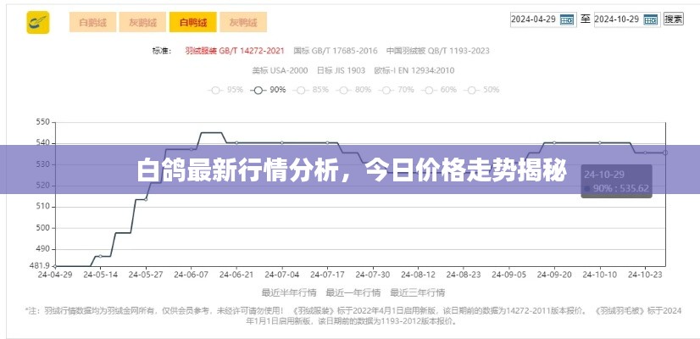
Task: Open calendar picker for start date
Action: point(567,19)
